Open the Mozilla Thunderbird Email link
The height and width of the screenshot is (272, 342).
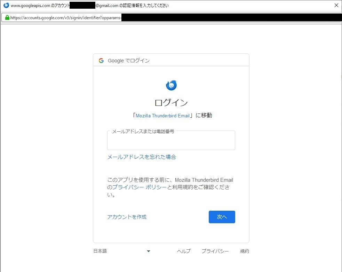[x=162, y=116]
